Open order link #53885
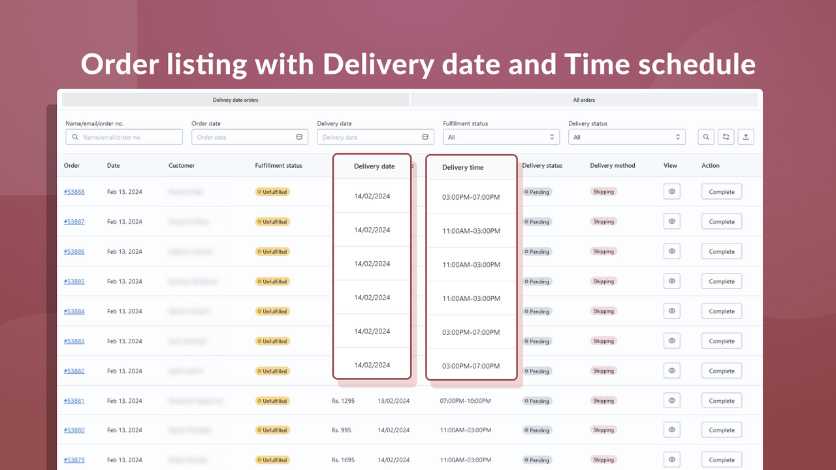Viewport: 836px width, 470px height. coord(74,282)
